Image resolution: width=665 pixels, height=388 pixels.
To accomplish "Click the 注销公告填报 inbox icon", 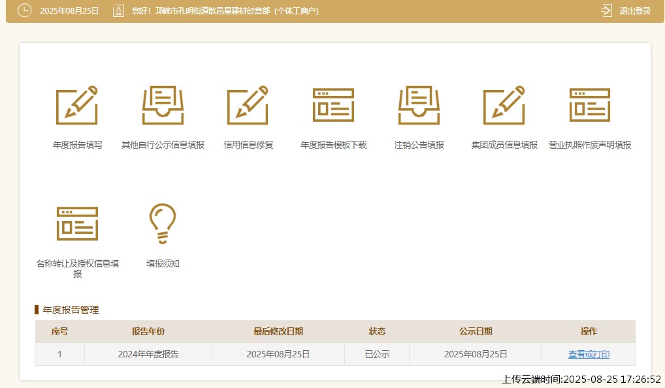I will coord(419,106).
